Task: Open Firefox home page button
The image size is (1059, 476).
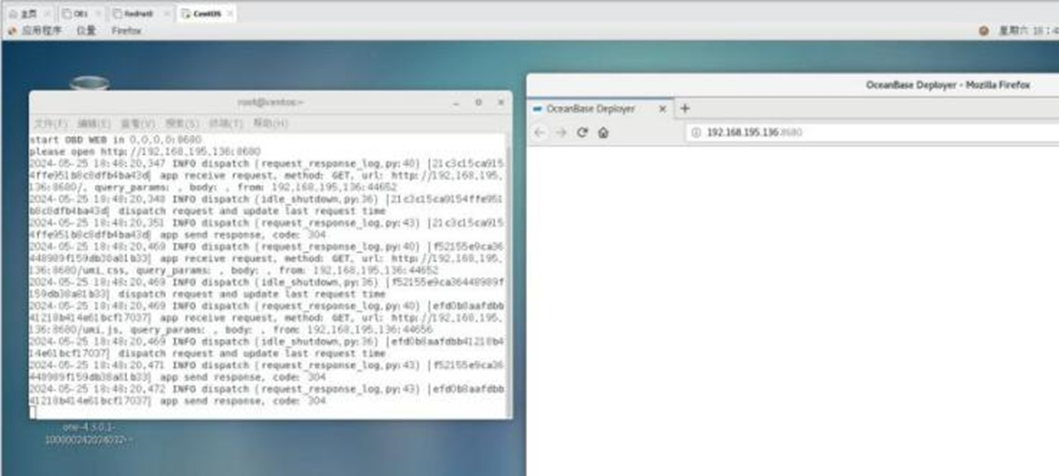Action: pyautogui.click(x=603, y=133)
